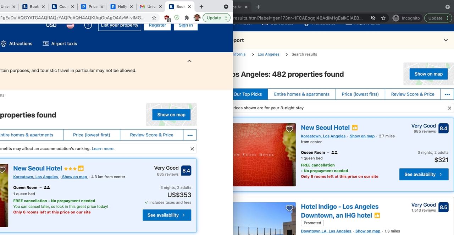Click Show on map button in right window header
This screenshot has width=454, height=235.
(x=428, y=74)
